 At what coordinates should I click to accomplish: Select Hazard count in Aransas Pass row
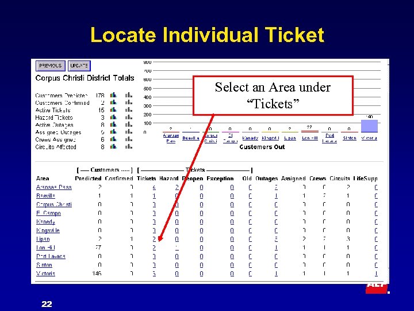point(177,187)
